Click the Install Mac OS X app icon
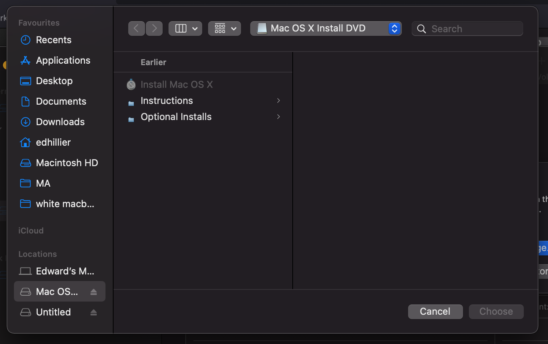The height and width of the screenshot is (344, 548). tap(131, 85)
